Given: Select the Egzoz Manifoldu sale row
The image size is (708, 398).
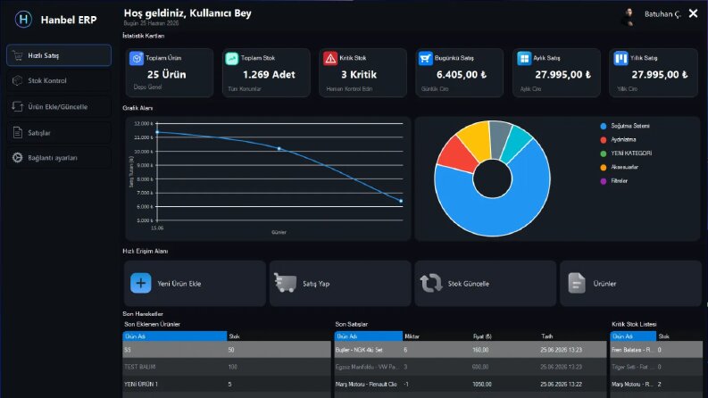Looking at the screenshot, I should [471, 367].
